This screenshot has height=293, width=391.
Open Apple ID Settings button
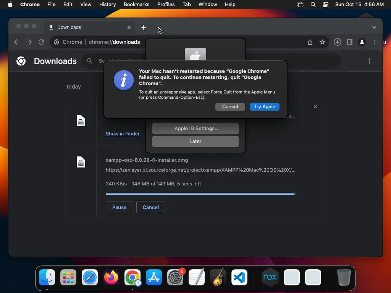(x=195, y=129)
